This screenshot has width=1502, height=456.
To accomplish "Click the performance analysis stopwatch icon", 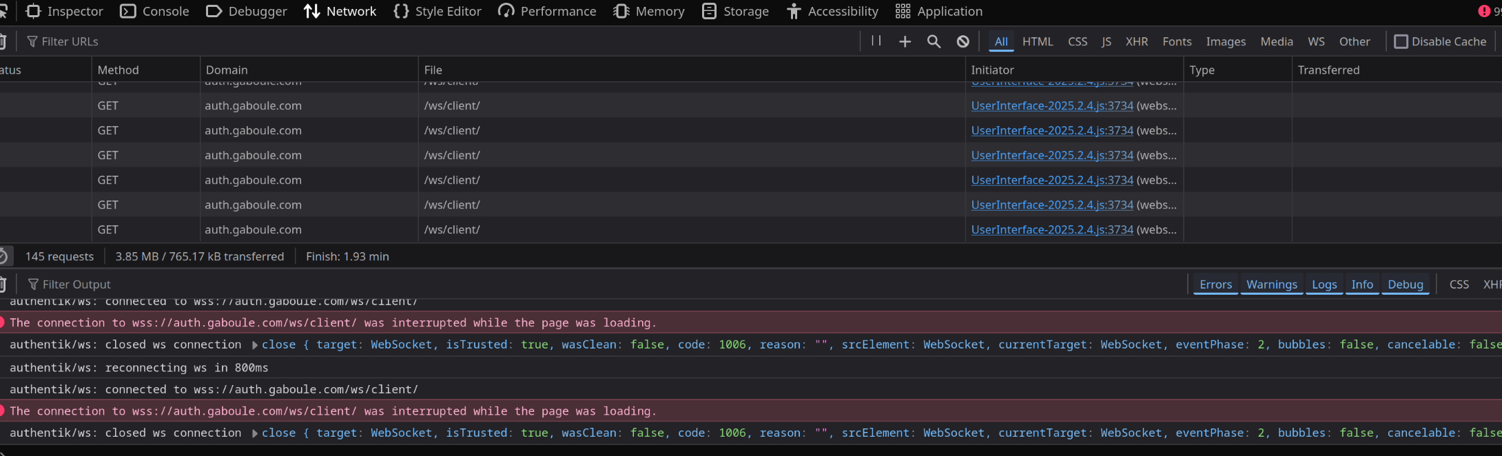I will (3, 256).
